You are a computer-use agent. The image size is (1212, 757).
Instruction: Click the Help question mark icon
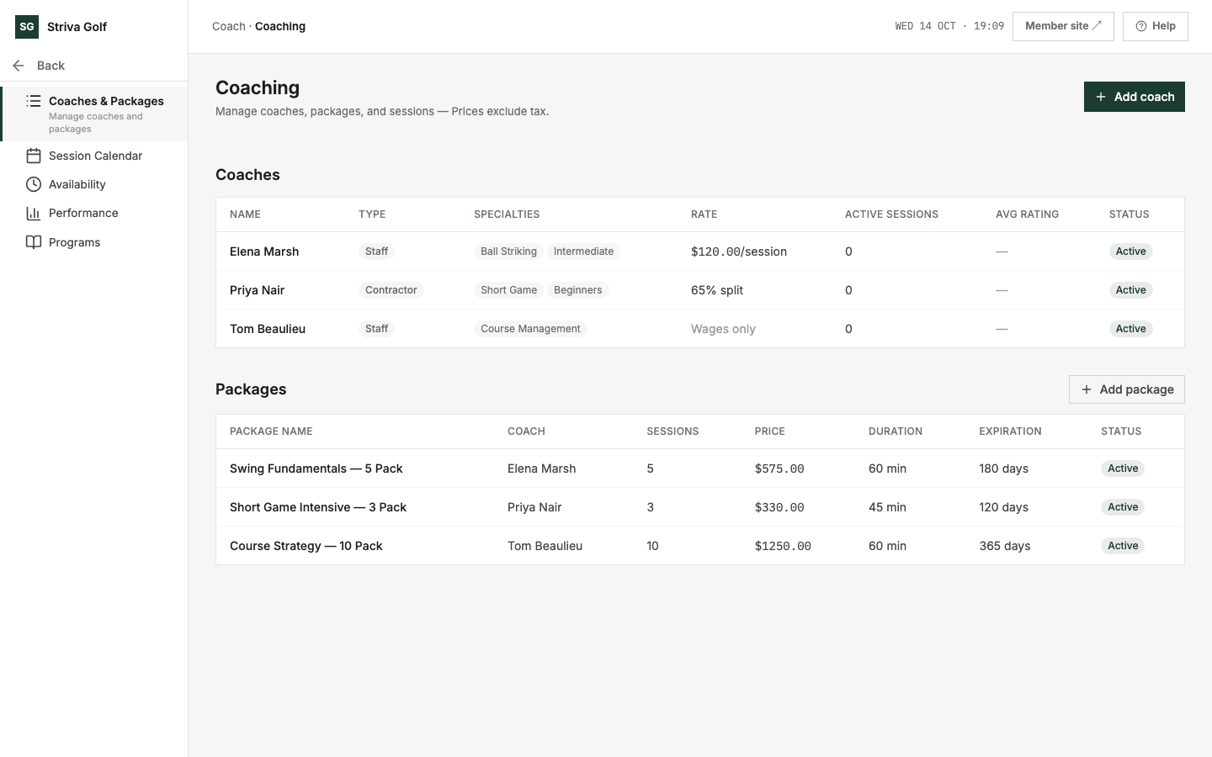click(x=1141, y=26)
